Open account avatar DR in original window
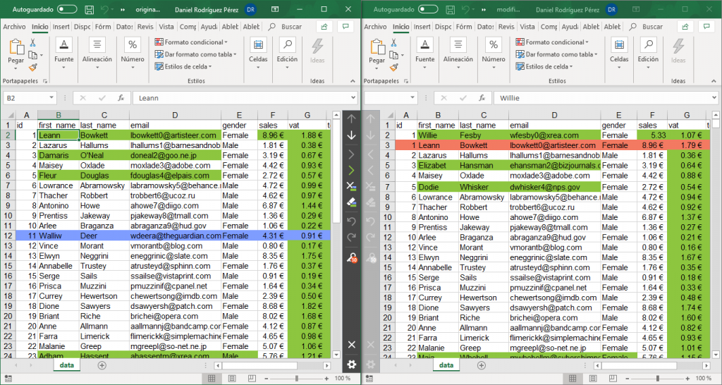The height and width of the screenshot is (385, 722). pyautogui.click(x=250, y=10)
